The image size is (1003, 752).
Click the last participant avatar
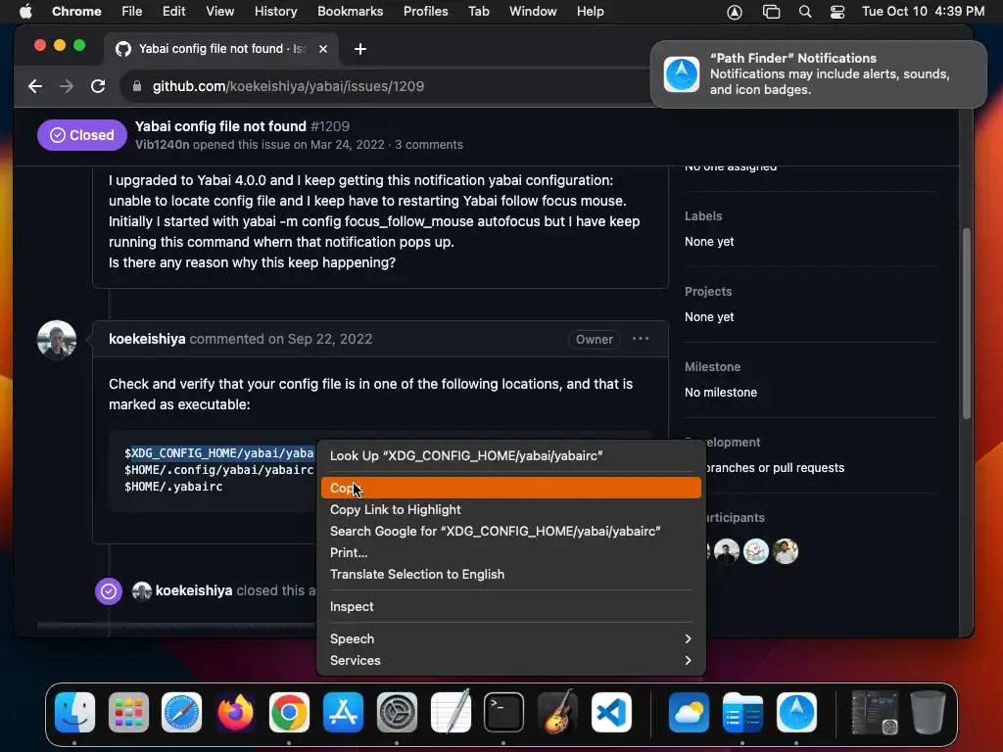786,551
